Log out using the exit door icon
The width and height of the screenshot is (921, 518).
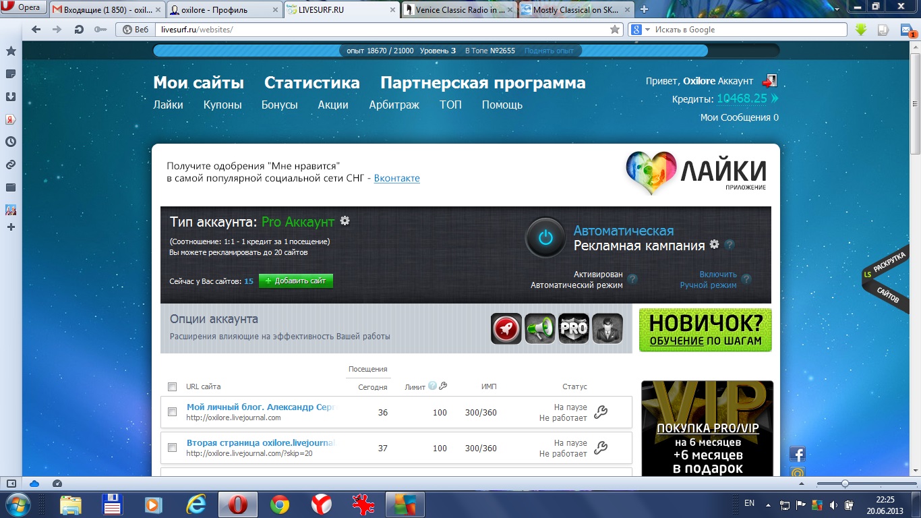(x=770, y=80)
